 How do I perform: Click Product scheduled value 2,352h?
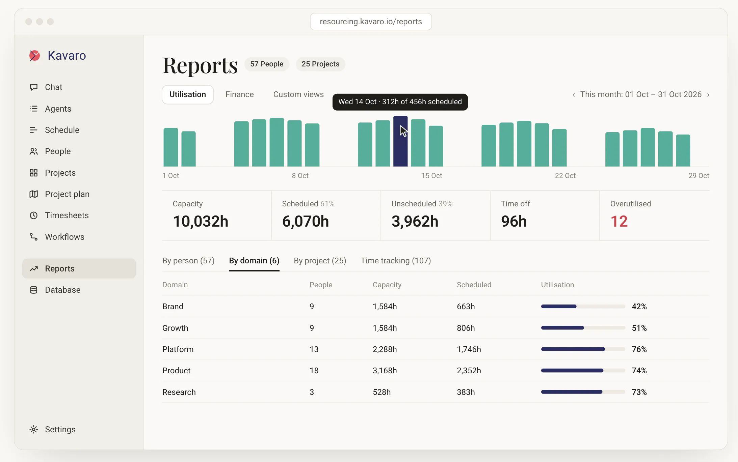[x=469, y=371]
